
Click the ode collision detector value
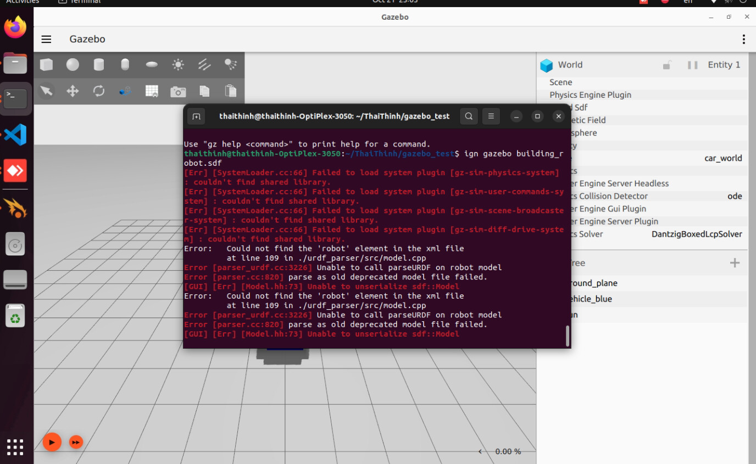[735, 196]
